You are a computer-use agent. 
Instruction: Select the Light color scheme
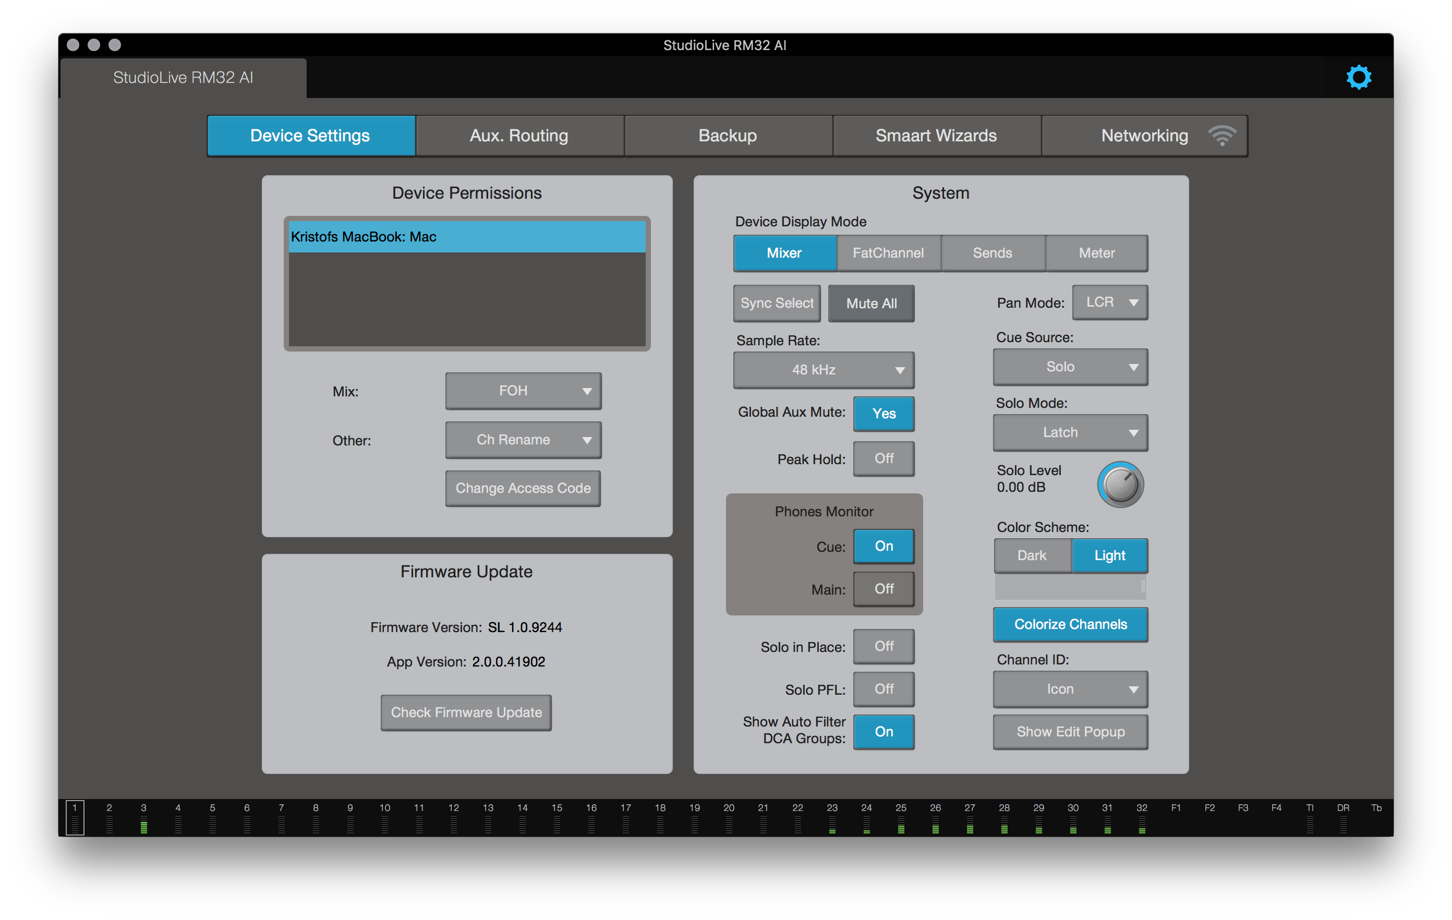(x=1109, y=556)
